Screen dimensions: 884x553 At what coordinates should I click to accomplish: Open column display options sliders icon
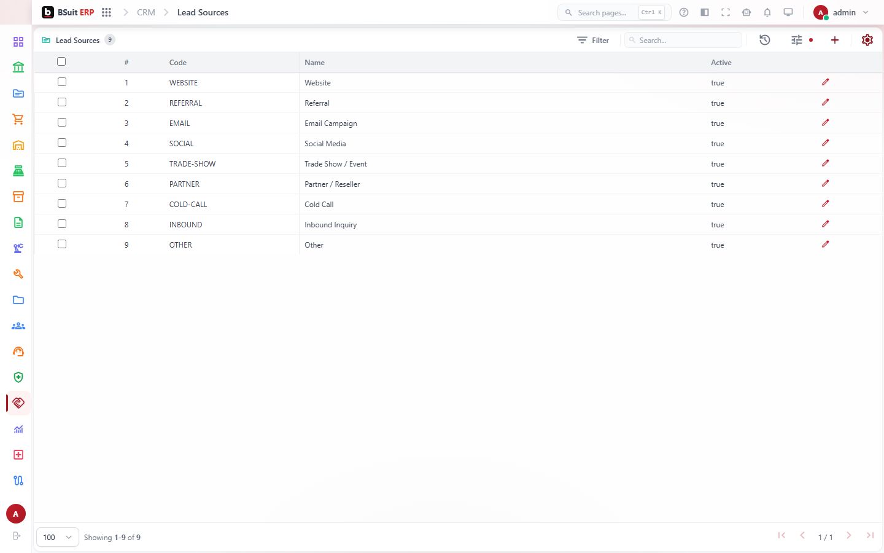pyautogui.click(x=797, y=40)
